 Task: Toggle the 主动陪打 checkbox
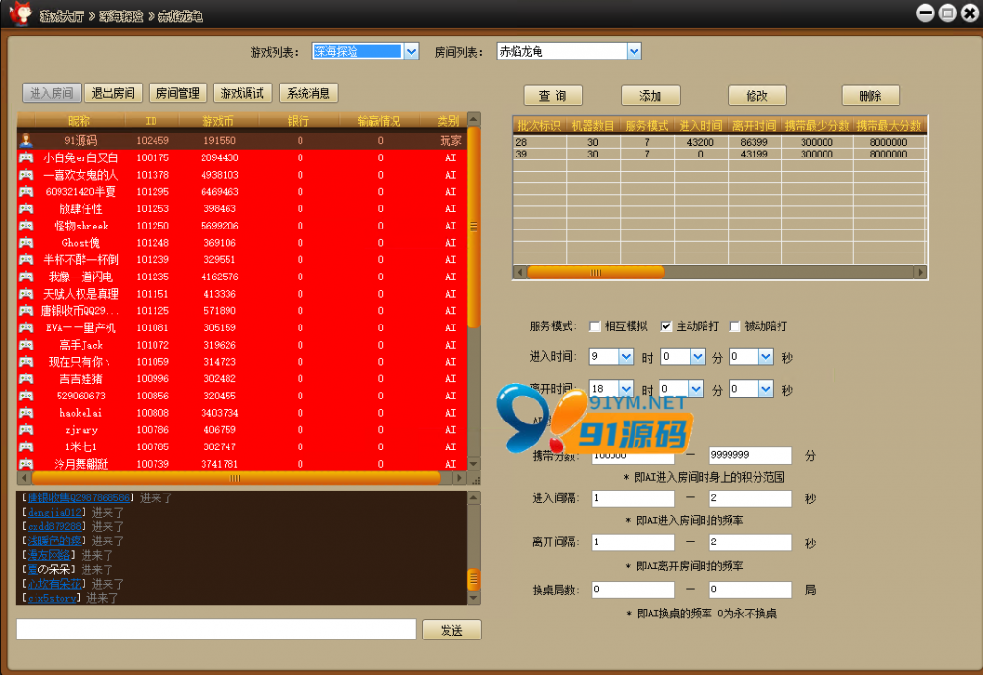(x=666, y=326)
